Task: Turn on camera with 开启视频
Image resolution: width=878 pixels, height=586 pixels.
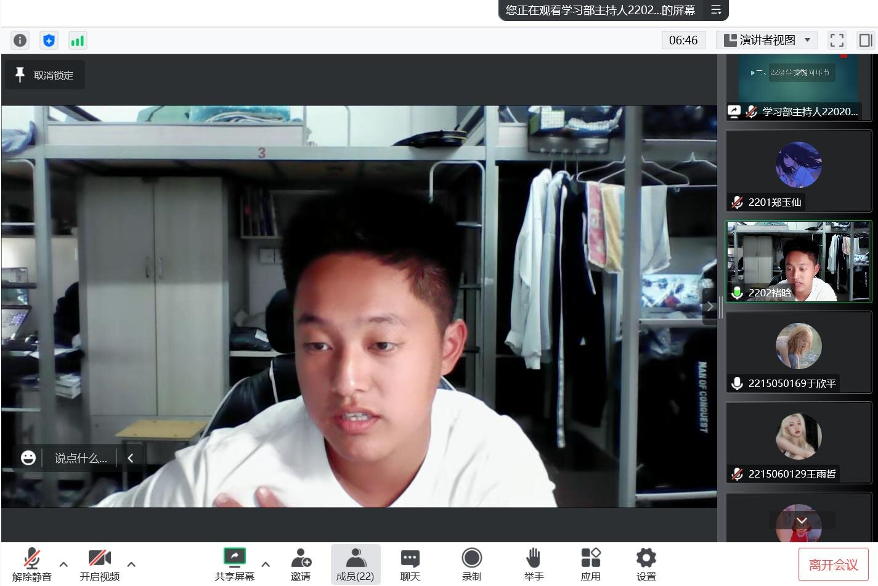Action: click(99, 564)
